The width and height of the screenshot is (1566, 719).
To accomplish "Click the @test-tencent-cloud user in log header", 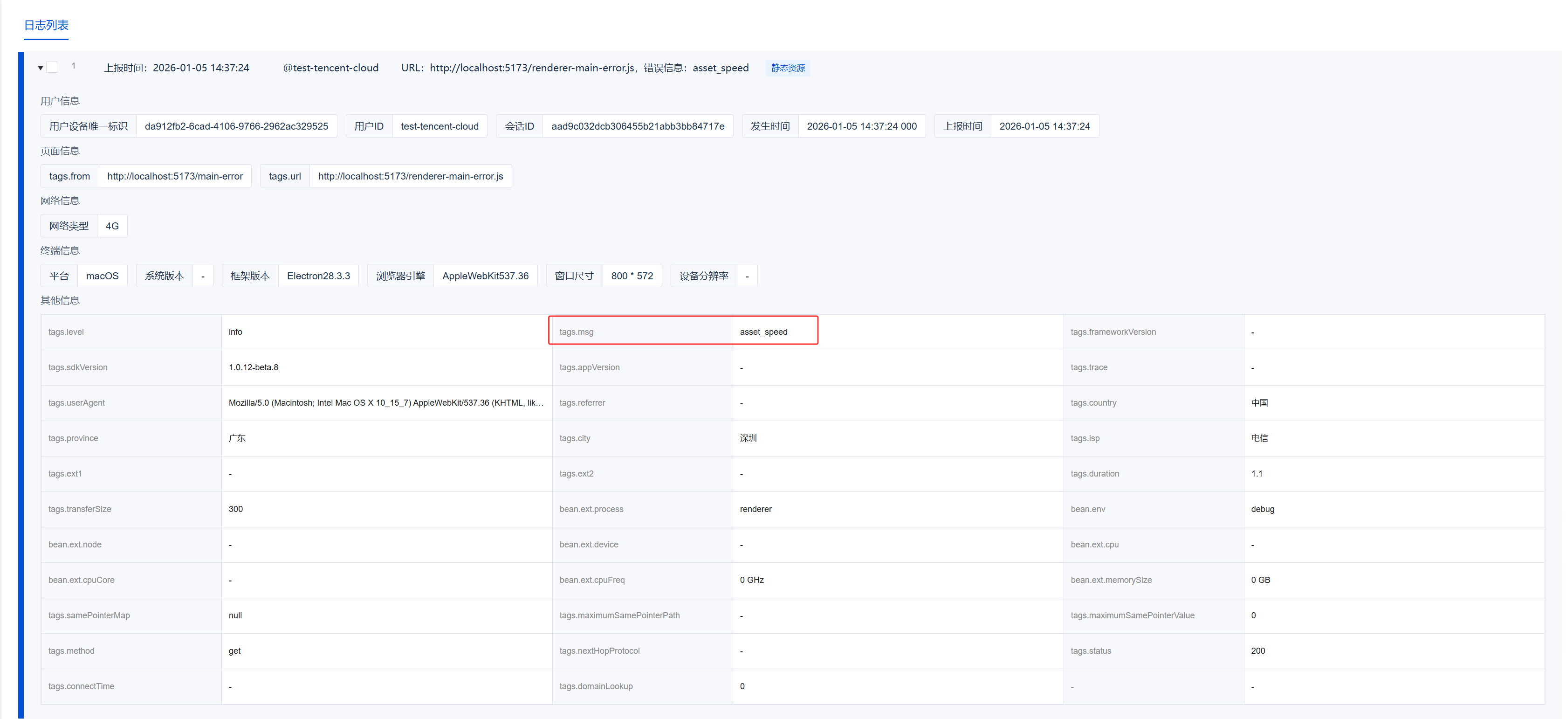I will (x=330, y=68).
